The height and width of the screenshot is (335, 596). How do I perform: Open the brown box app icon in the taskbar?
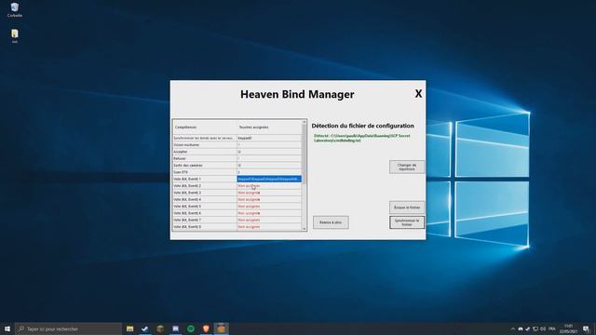(x=160, y=328)
